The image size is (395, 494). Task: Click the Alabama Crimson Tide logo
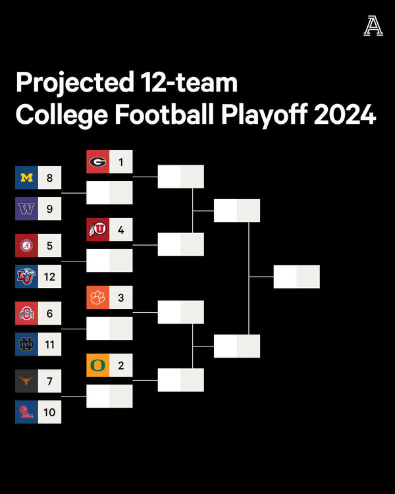(26, 246)
